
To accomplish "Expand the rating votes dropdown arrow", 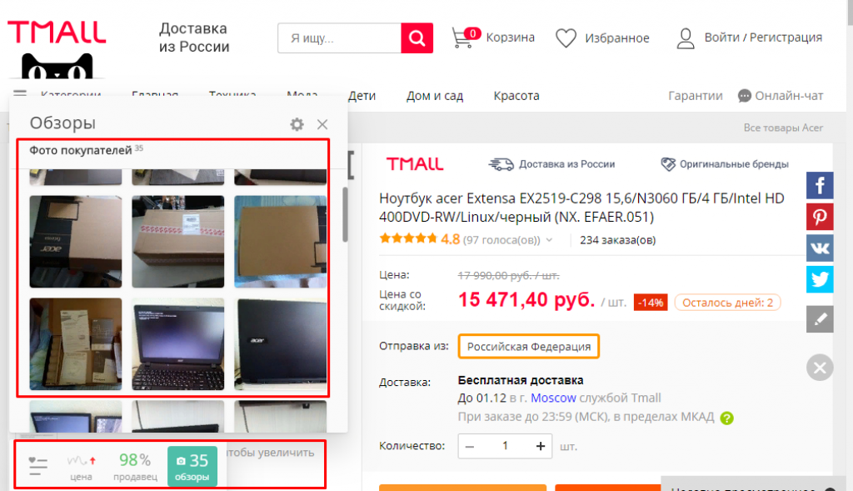I will coord(549,241).
